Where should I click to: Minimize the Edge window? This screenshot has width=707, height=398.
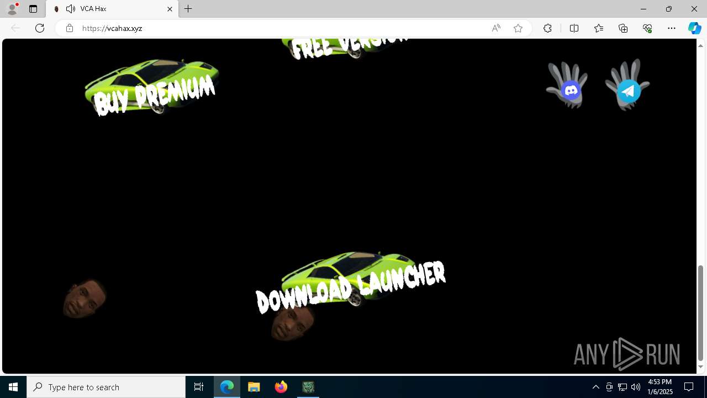pos(643,9)
